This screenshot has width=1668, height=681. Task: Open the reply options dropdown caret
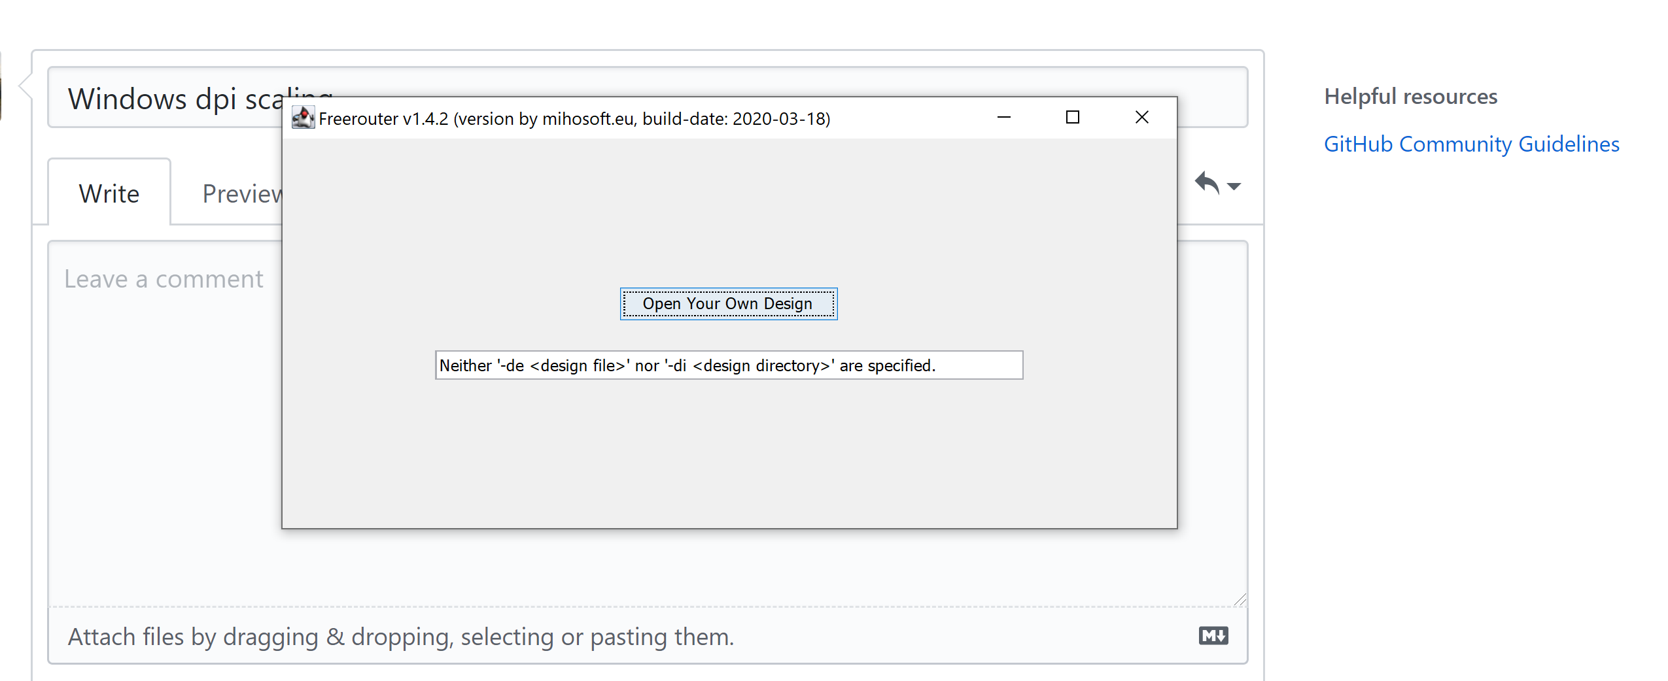coord(1234,188)
